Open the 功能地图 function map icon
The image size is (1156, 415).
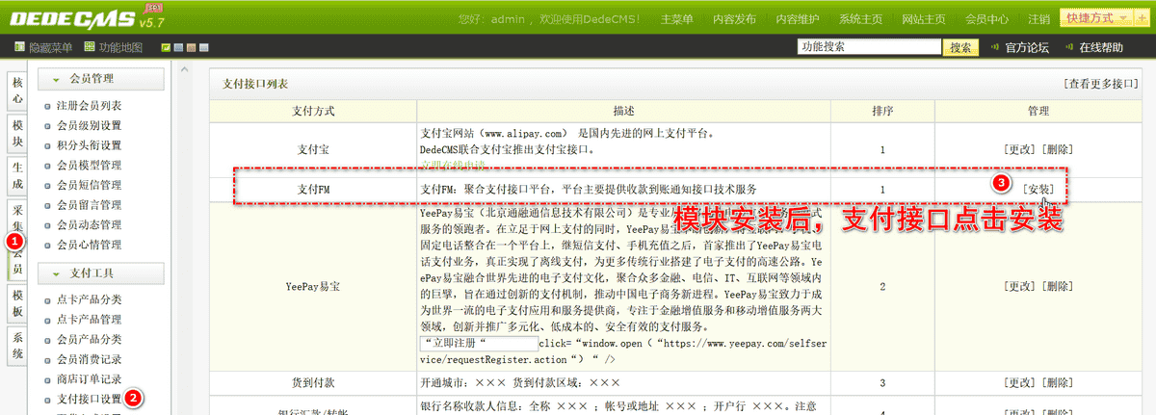(x=90, y=47)
